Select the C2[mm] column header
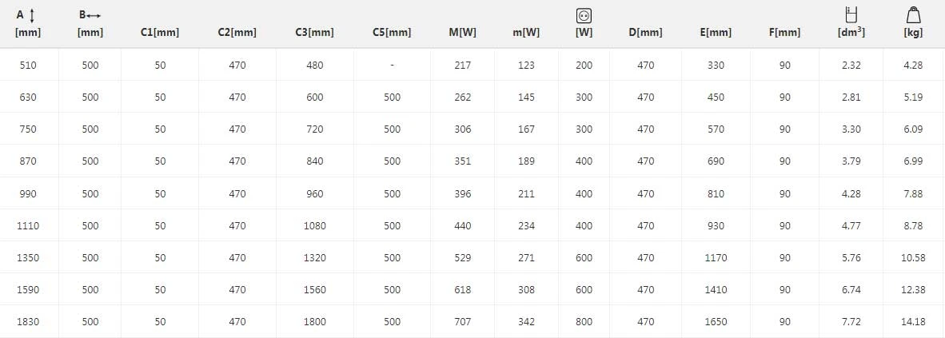The image size is (945, 338). (237, 33)
